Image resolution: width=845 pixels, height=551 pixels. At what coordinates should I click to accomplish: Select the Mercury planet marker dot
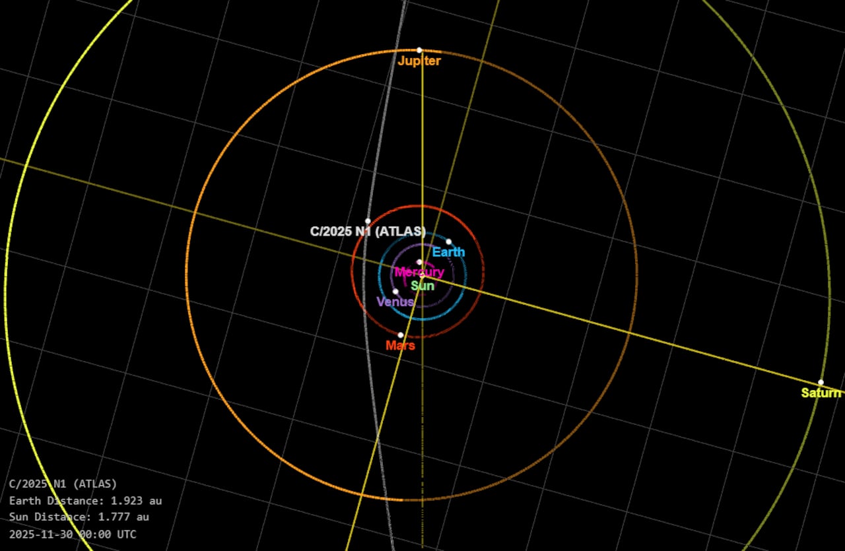pos(419,262)
